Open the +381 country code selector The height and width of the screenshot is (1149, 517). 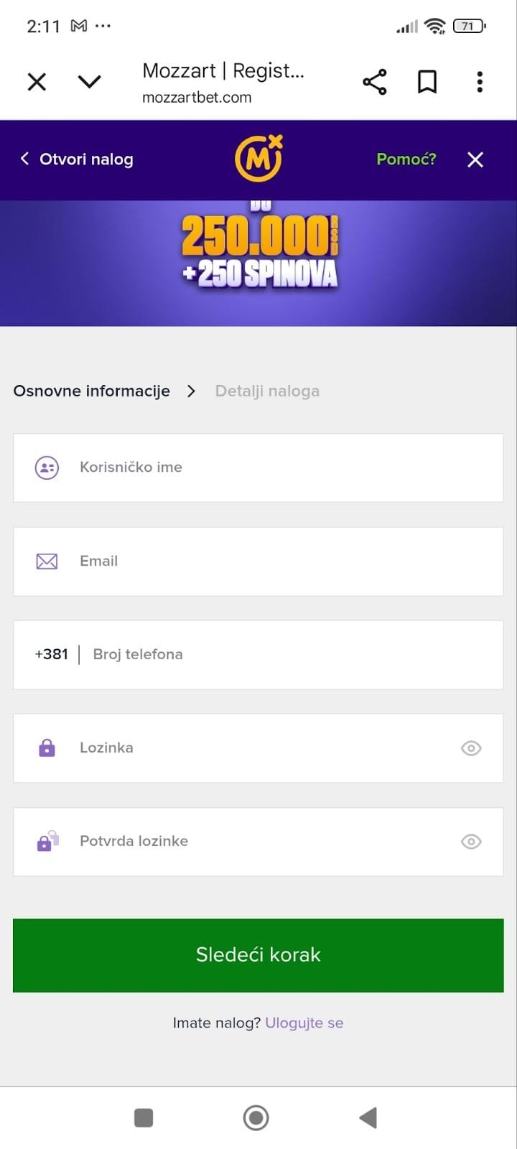tap(52, 654)
